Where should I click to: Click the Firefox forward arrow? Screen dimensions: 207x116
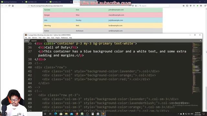coord(6,6)
